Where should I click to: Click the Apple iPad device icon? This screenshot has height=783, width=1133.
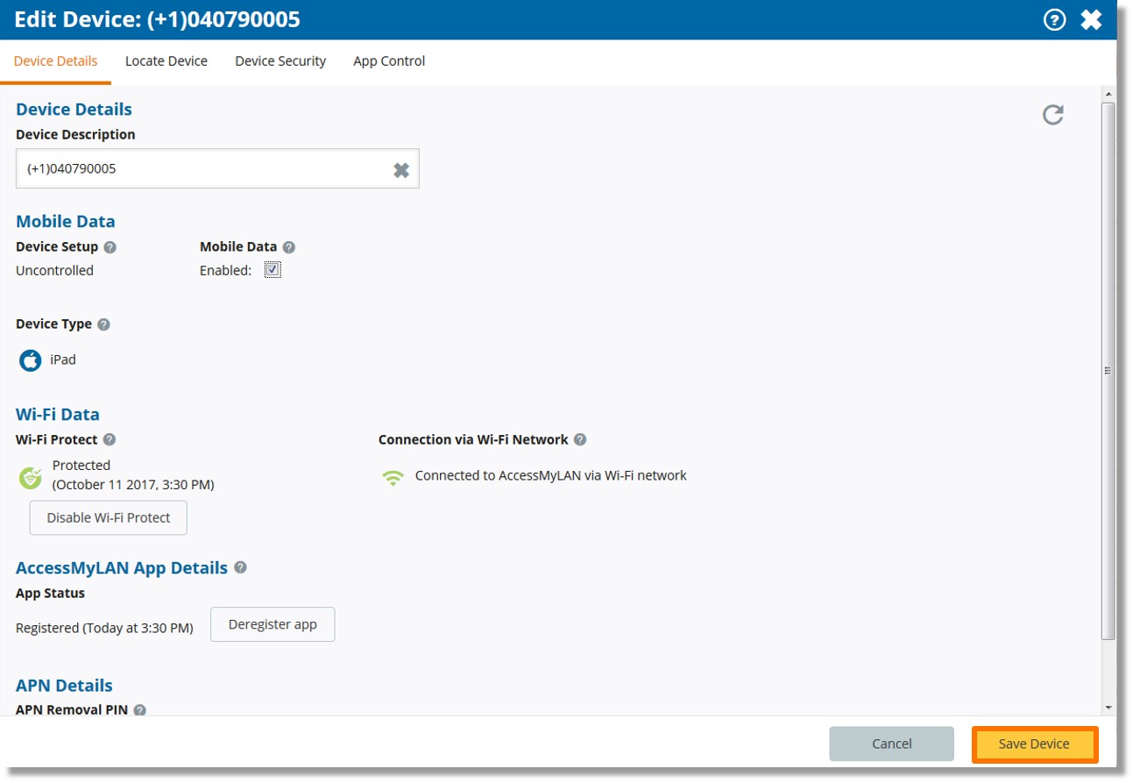click(31, 360)
